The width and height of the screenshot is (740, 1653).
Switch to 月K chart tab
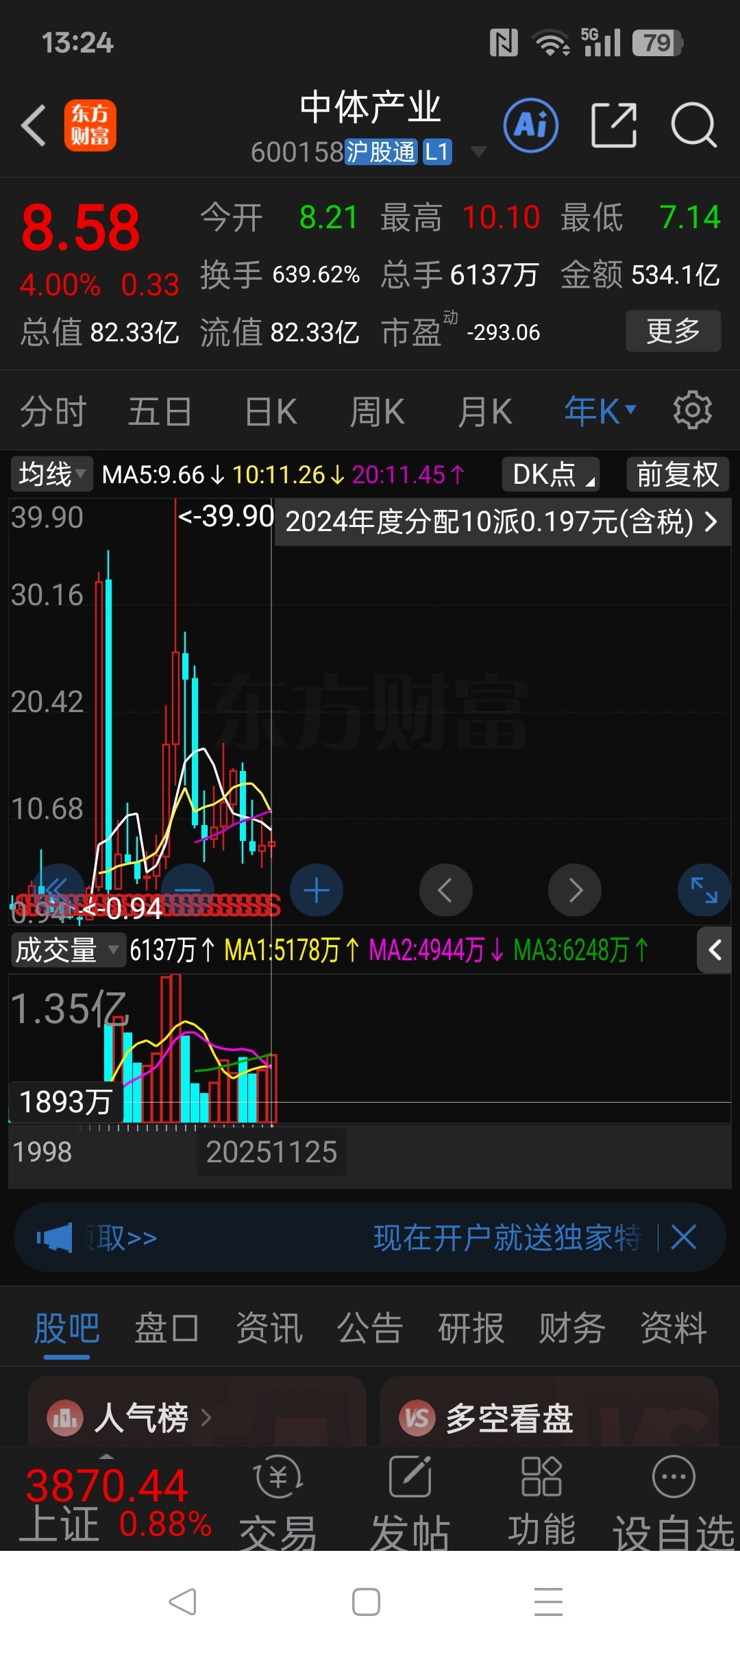tap(485, 411)
